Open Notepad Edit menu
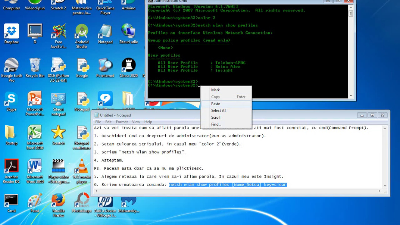 [108, 122]
